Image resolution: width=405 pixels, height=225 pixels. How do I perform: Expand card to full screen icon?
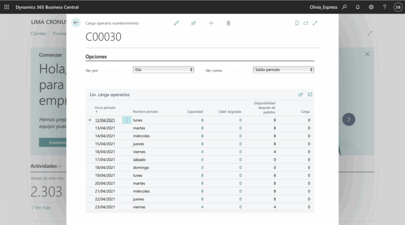coord(315,23)
